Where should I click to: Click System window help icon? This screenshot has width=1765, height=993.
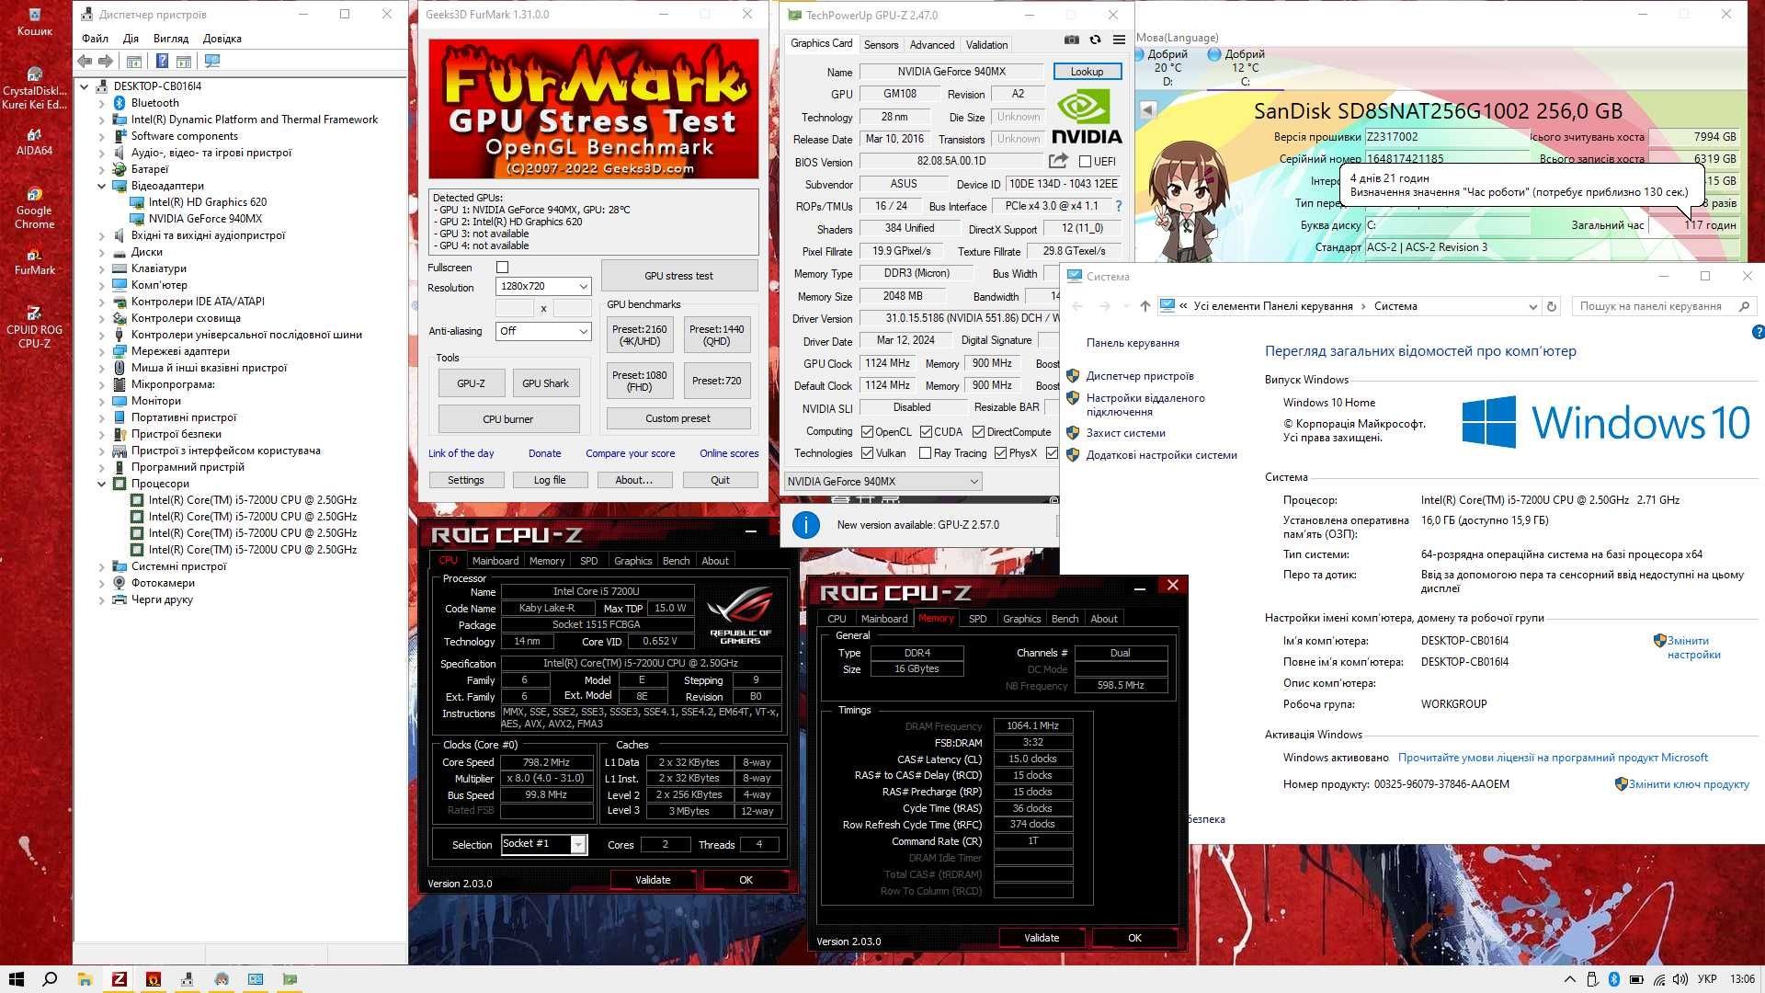[1759, 333]
